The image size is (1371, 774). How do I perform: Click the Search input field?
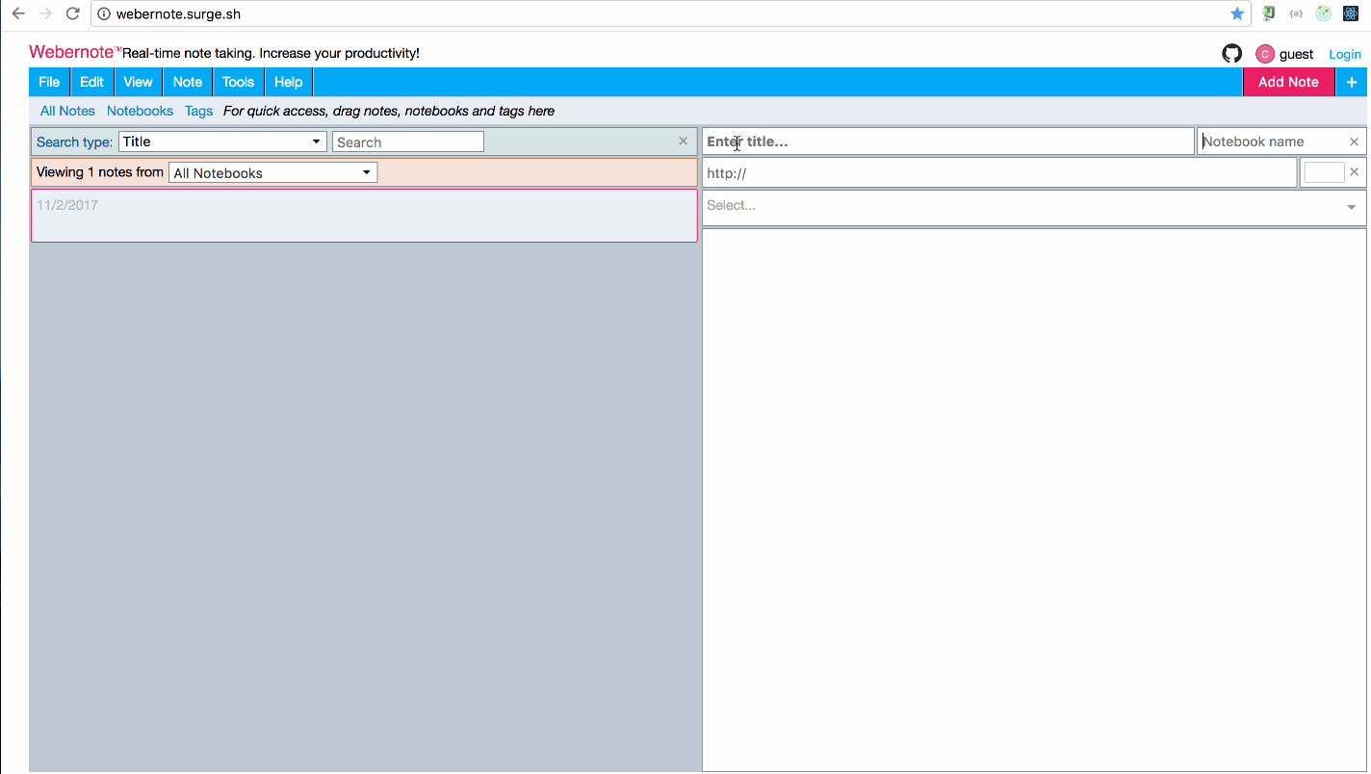(408, 142)
